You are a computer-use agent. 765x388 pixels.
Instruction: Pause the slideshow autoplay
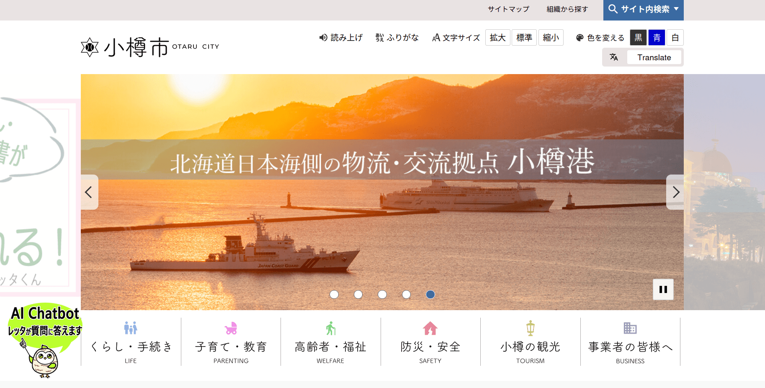[x=663, y=289]
